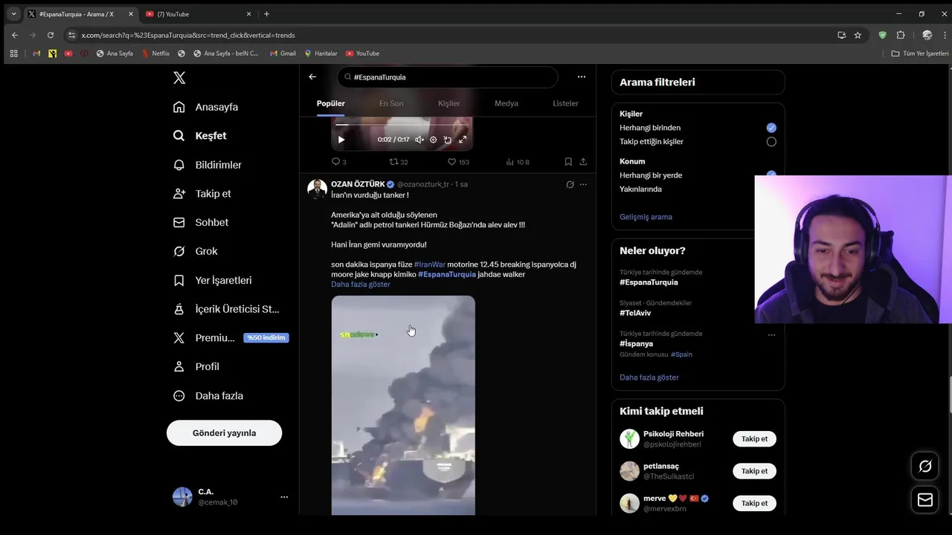Open Tüm Yer İşaretleri bookmarks folder

click(x=920, y=53)
